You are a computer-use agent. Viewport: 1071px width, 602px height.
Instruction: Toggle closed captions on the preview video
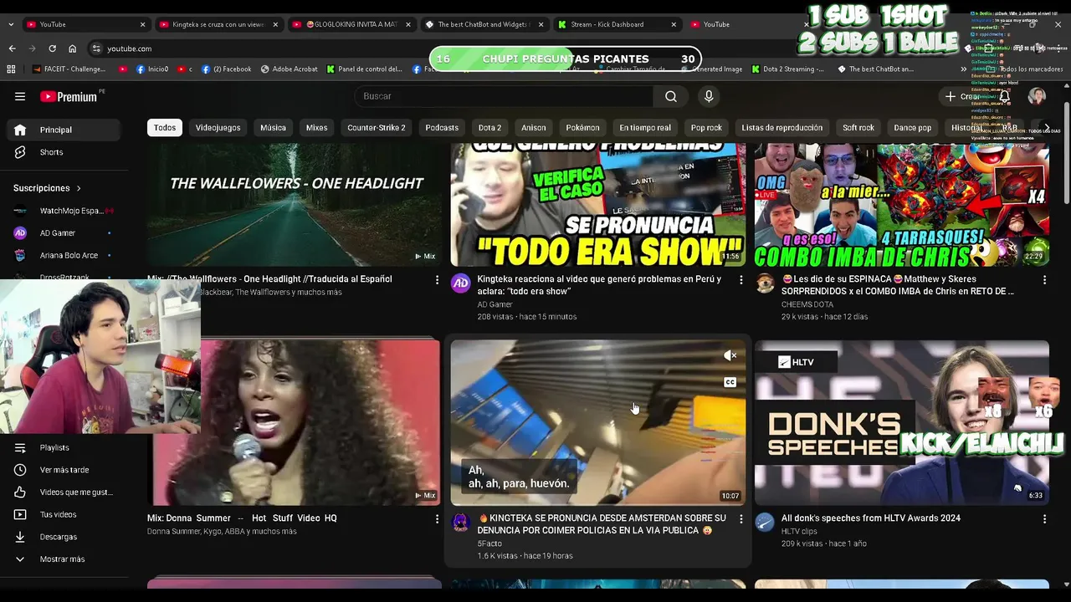(x=730, y=382)
